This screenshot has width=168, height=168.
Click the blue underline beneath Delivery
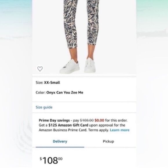[x=60, y=147]
